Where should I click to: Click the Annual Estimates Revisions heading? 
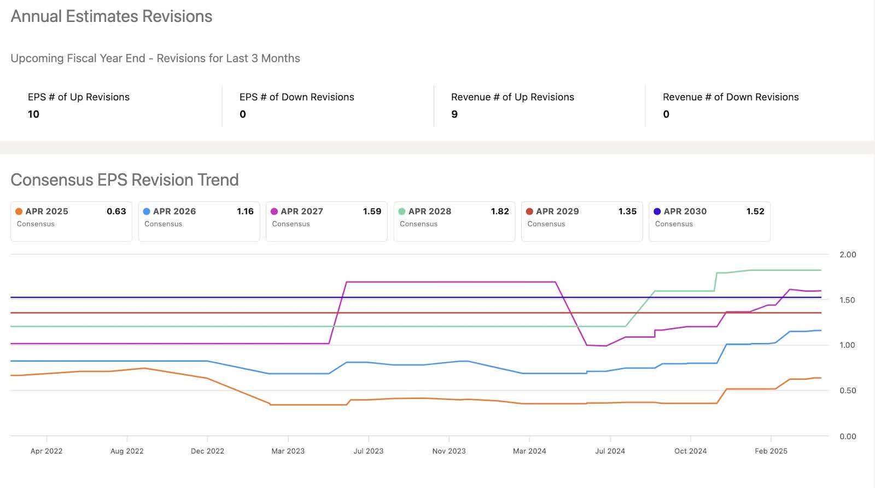tap(112, 16)
